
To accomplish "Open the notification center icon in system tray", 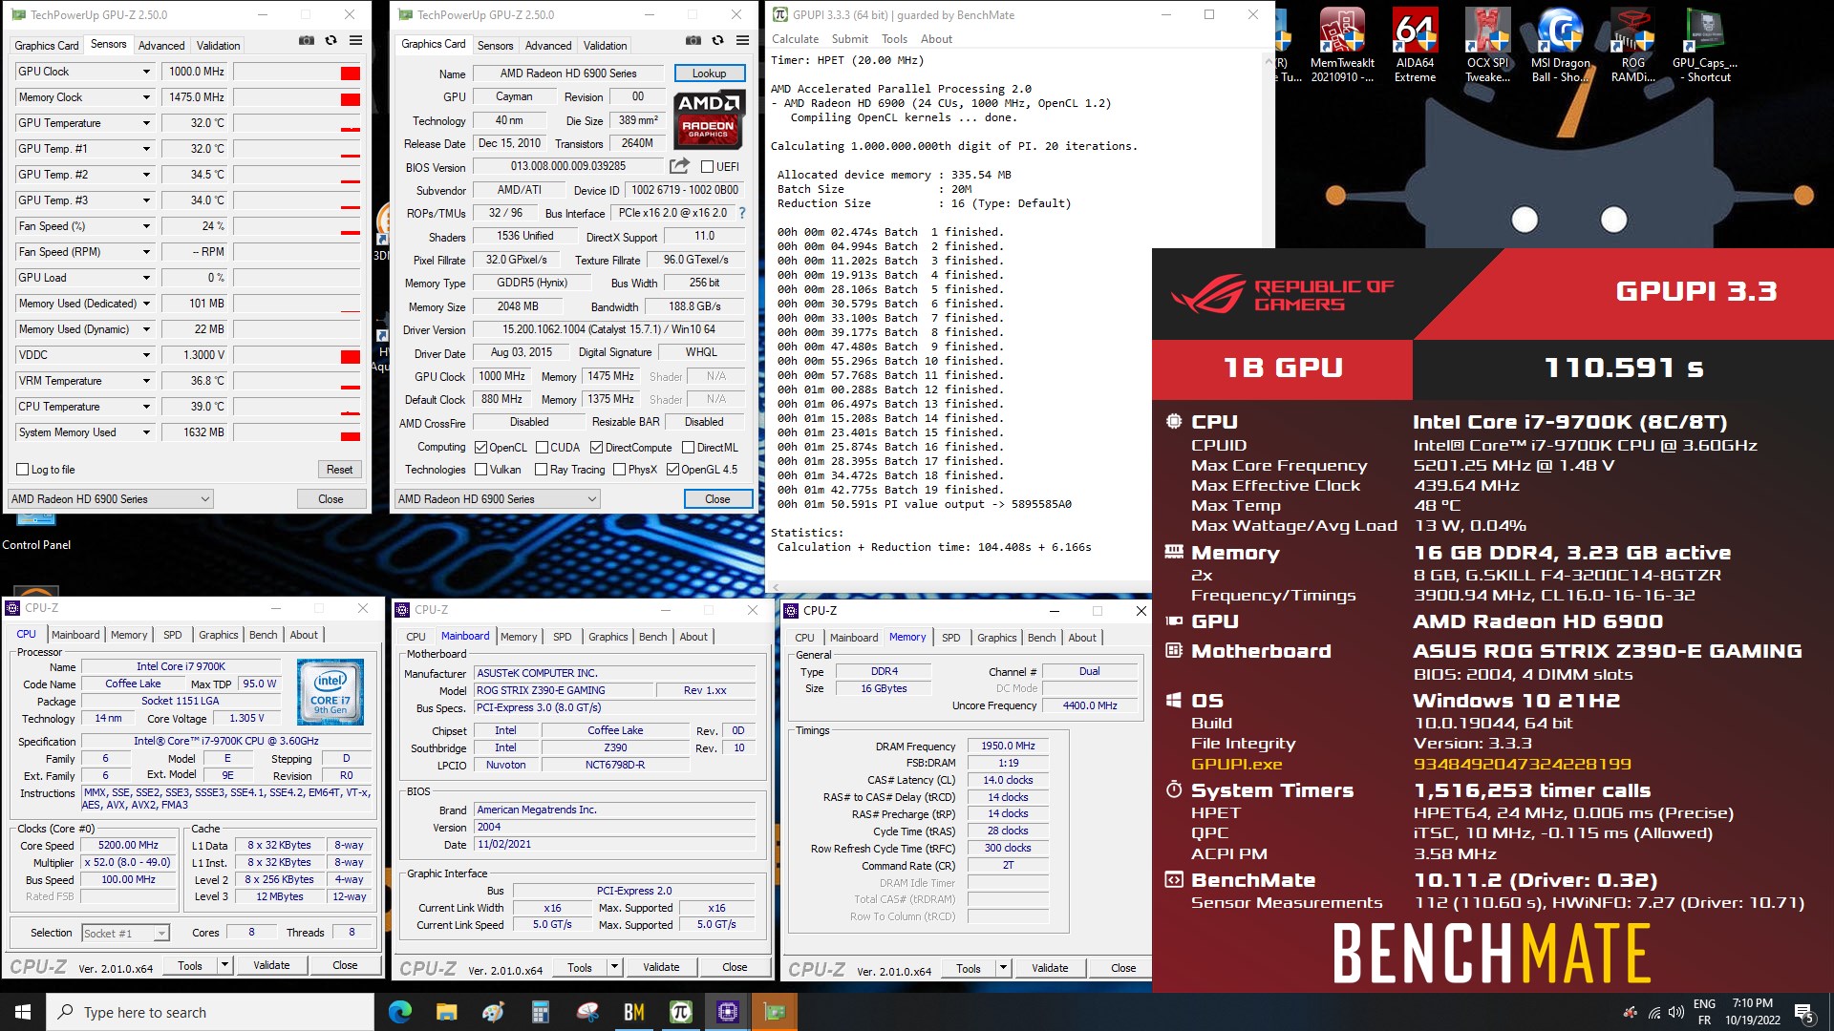I will point(1803,1012).
